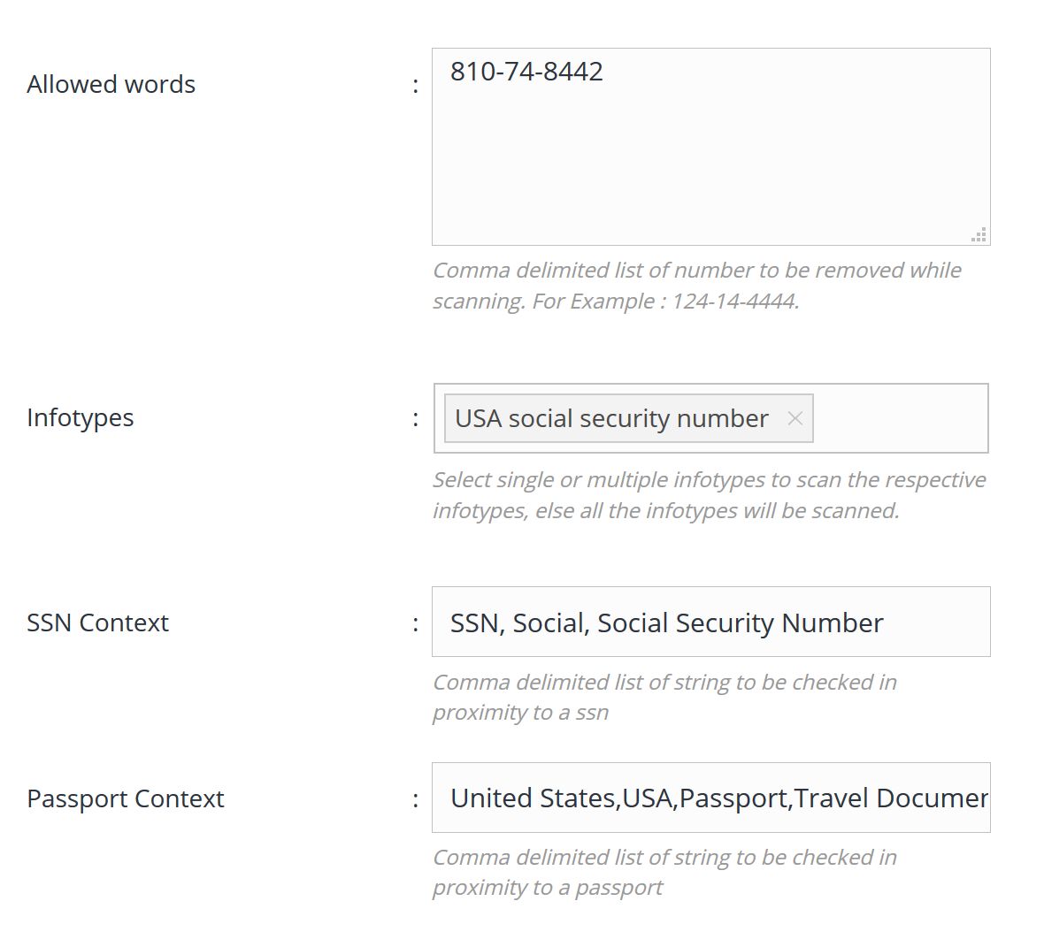The width and height of the screenshot is (1044, 947).
Task: Click the hint about proximity to a passport
Action: (664, 873)
